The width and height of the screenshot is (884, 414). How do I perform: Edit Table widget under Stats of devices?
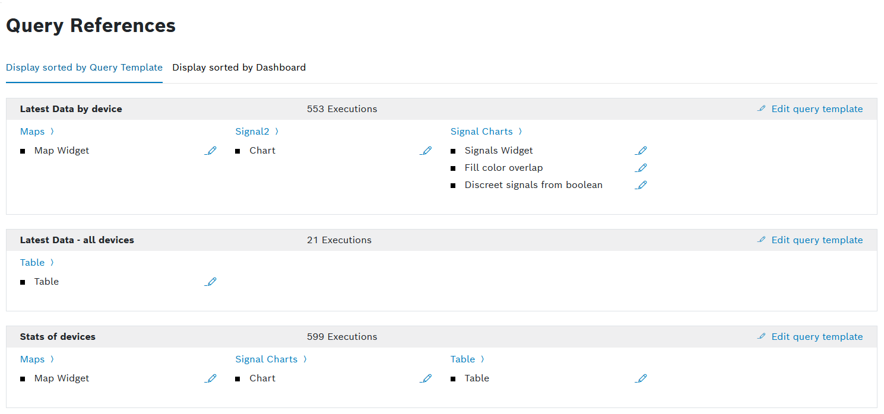pos(641,378)
